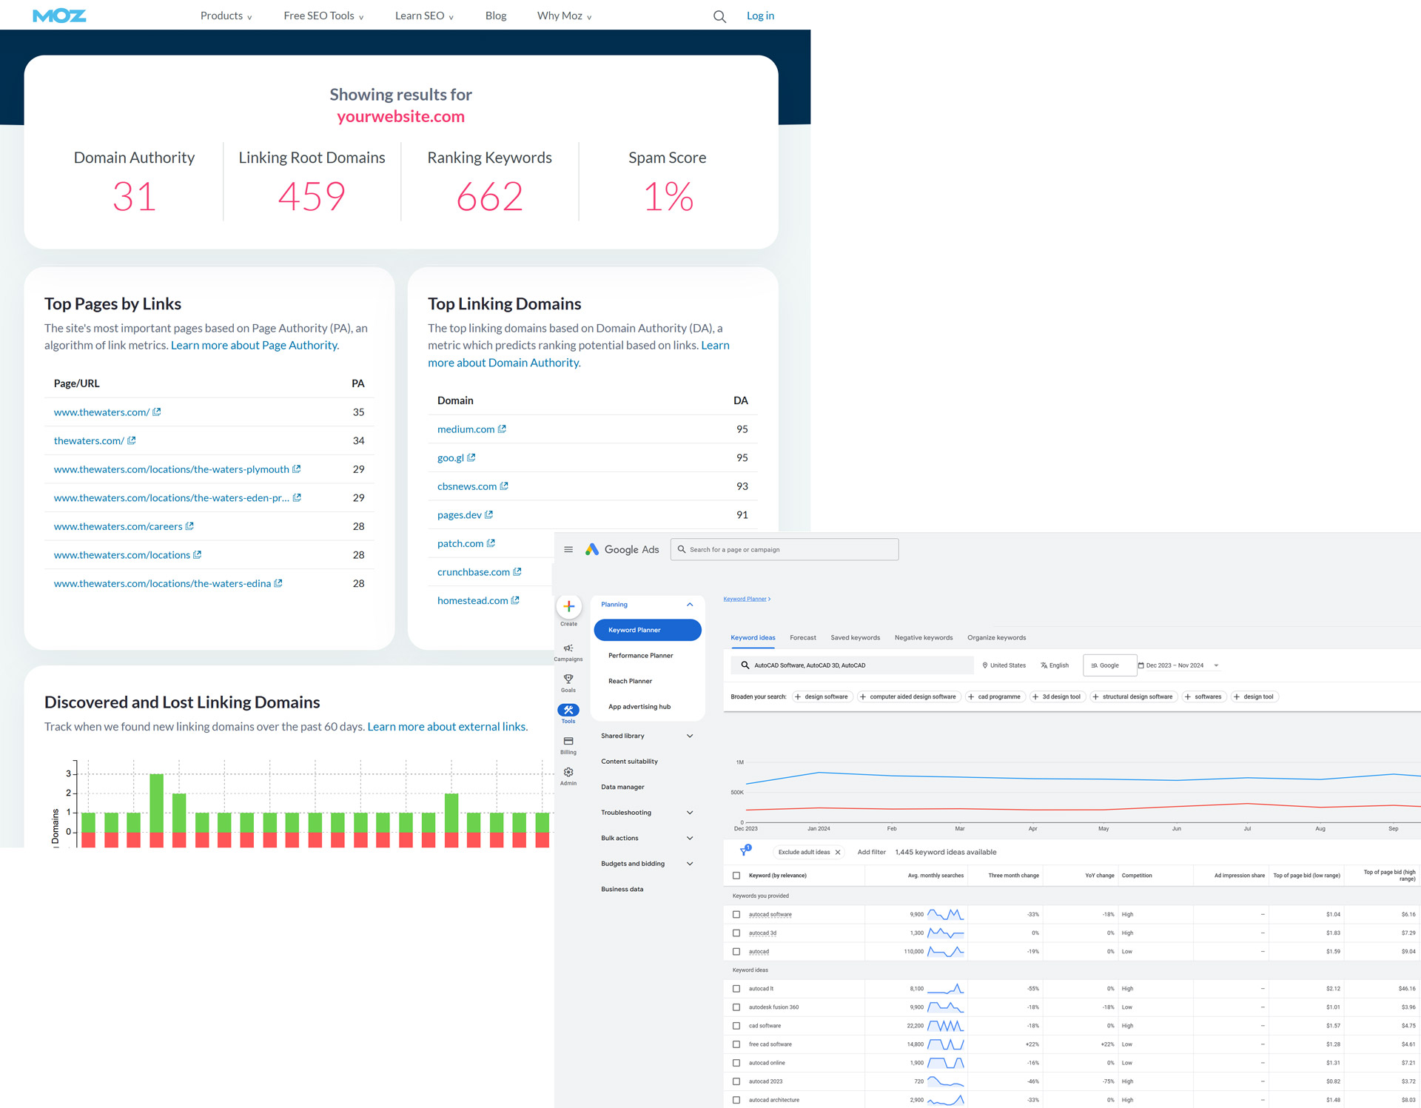The width and height of the screenshot is (1421, 1108).
Task: Open the Moz logo homepage link
Action: click(60, 16)
